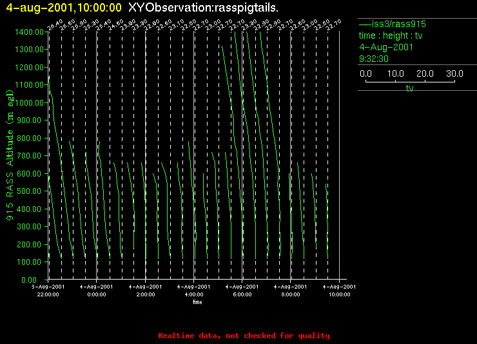The image size is (477, 344).
Task: Click the '4:00:00' time axis label
Action: point(194,294)
